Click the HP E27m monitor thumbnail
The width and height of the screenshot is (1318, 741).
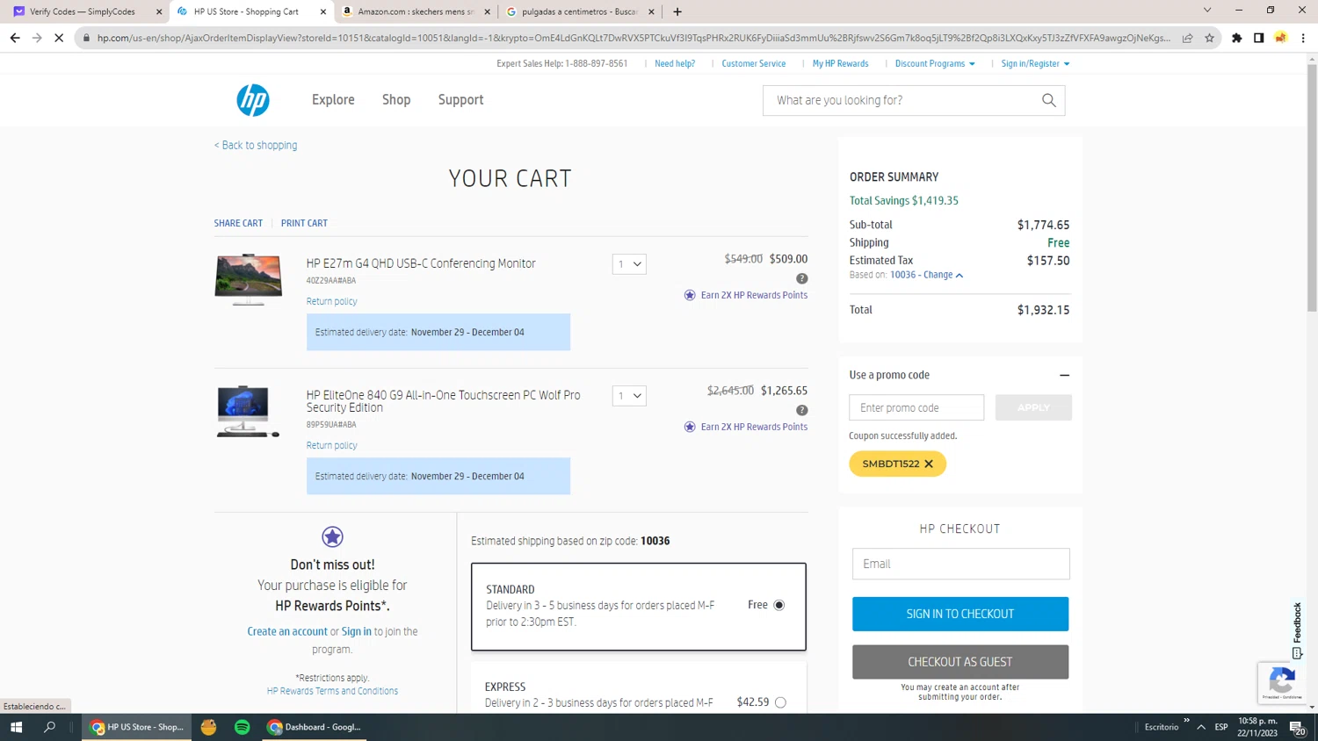(x=249, y=279)
